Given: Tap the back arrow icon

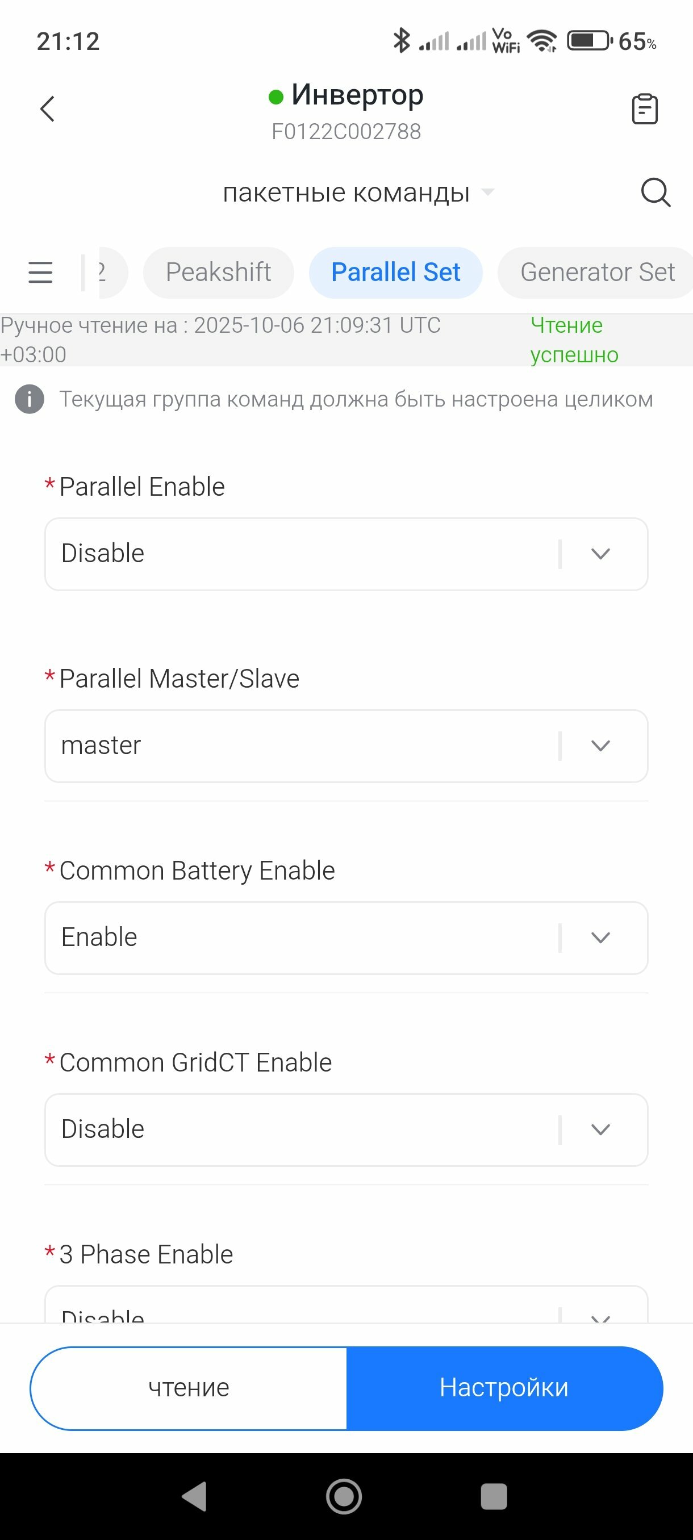Looking at the screenshot, I should (x=47, y=109).
